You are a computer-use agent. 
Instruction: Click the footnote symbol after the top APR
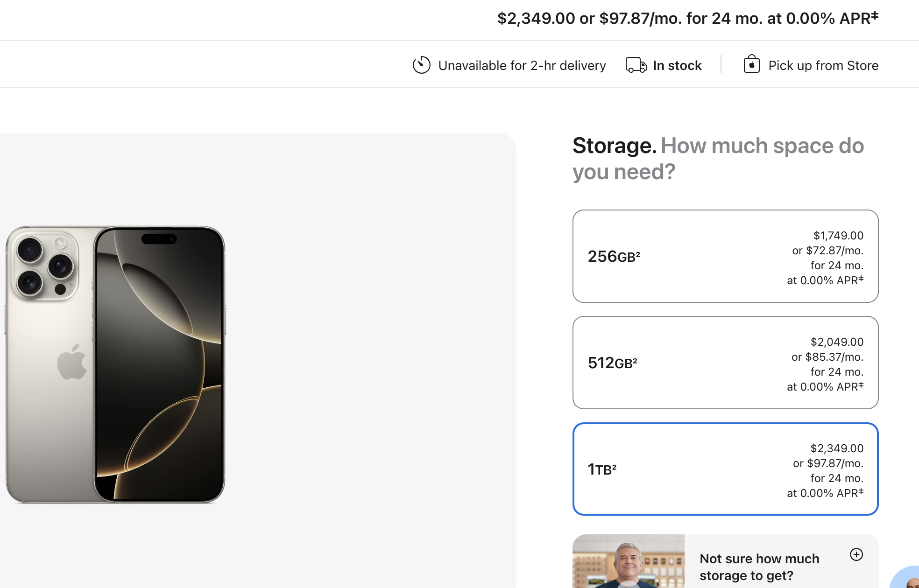tap(875, 15)
